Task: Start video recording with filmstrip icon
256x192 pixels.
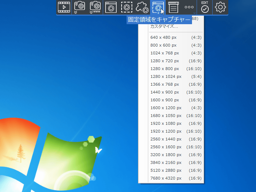Action: (x=64, y=7)
